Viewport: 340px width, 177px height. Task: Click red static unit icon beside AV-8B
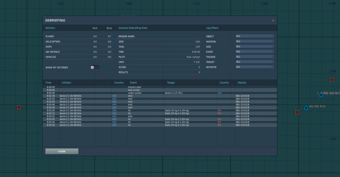click(297, 112)
